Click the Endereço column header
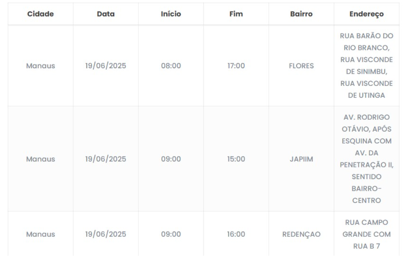 coord(366,14)
